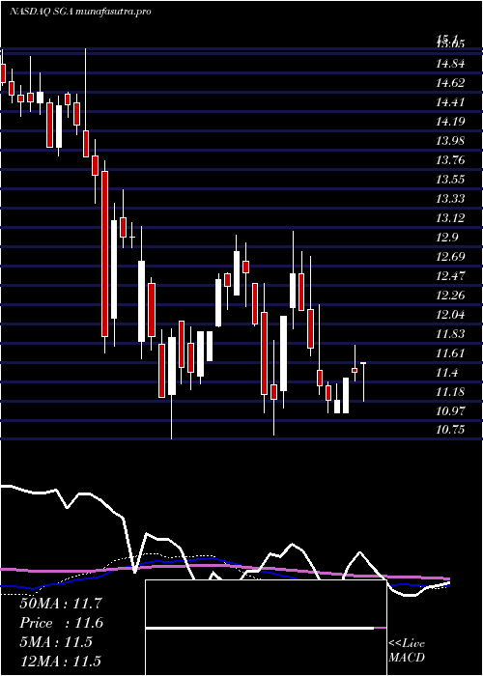483x676 pixels.
Task: Click the 13.55 price axis label
Action: (x=450, y=180)
